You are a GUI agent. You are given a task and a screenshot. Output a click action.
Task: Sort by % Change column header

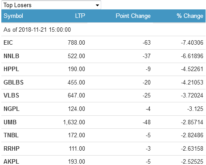[x=190, y=16]
